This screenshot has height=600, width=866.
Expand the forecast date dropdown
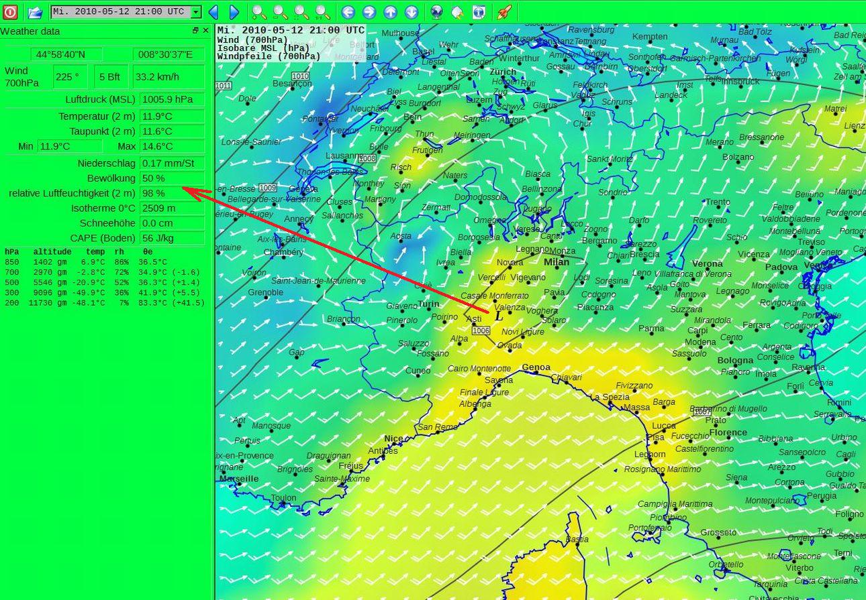click(x=195, y=12)
